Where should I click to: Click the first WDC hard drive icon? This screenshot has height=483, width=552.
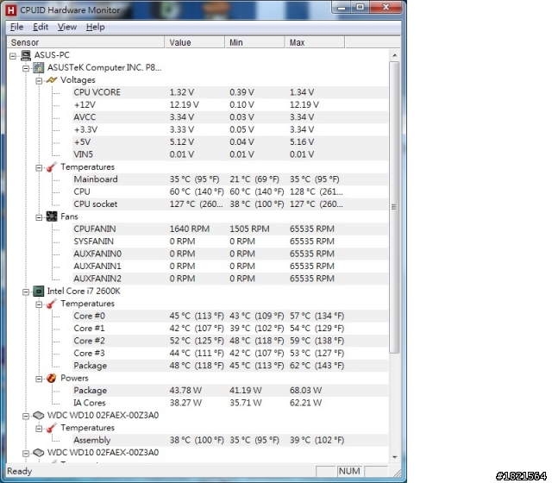38,416
